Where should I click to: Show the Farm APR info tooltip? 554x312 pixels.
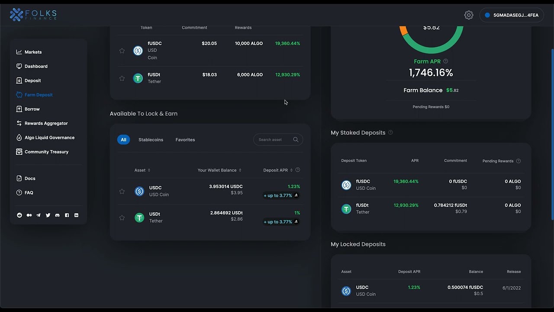pos(446,61)
